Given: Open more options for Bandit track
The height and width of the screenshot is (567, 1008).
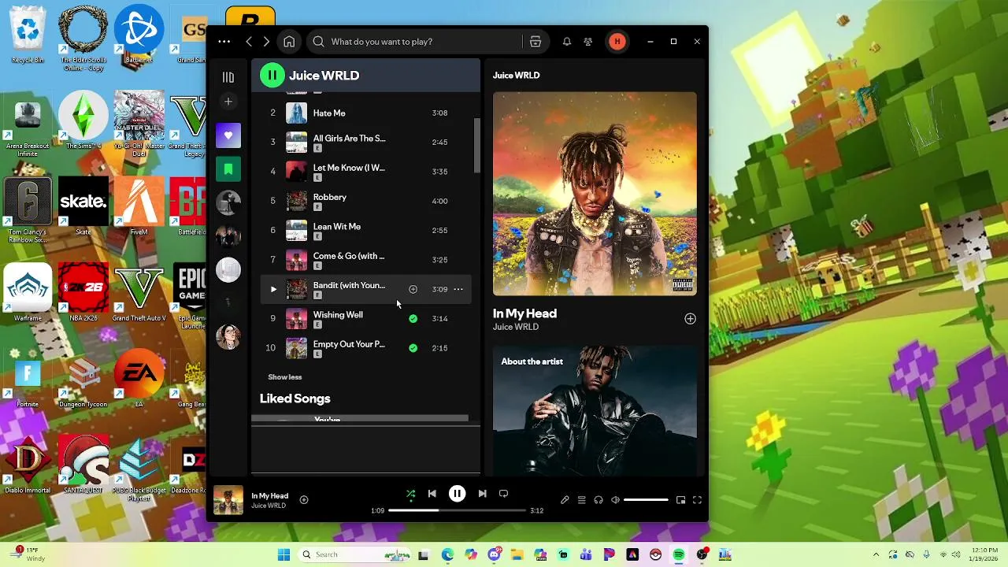Looking at the screenshot, I should pyautogui.click(x=458, y=289).
